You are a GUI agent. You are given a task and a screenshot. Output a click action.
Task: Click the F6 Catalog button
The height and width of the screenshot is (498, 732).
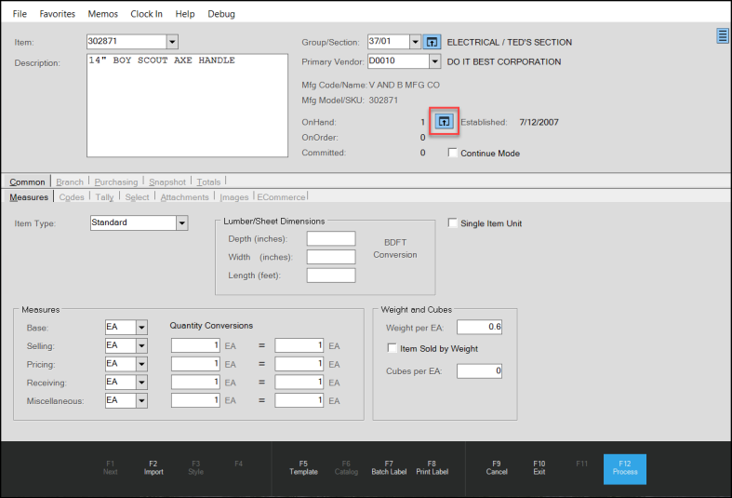pos(346,467)
